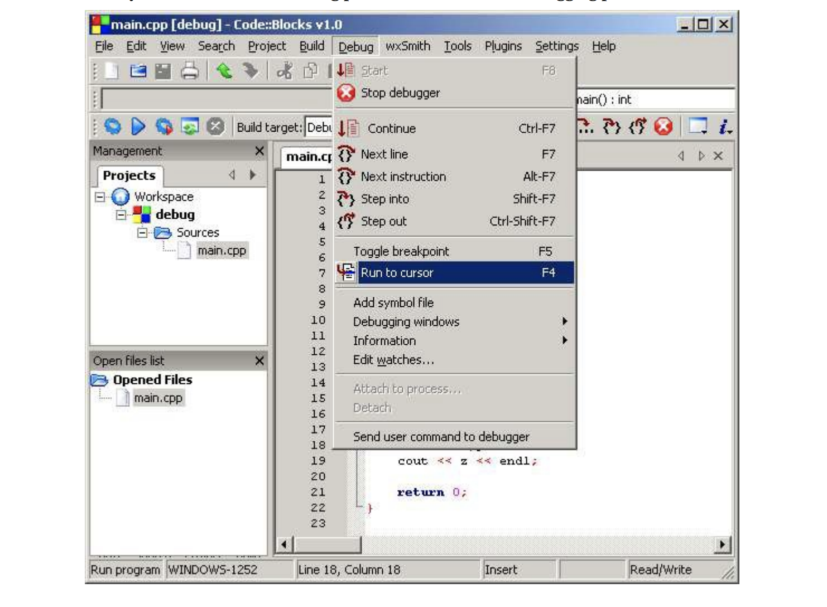Click the Build gear icon in toolbar

pyautogui.click(x=113, y=127)
